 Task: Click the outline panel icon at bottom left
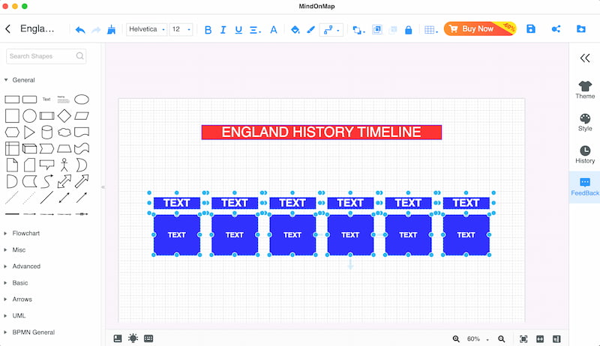point(118,339)
